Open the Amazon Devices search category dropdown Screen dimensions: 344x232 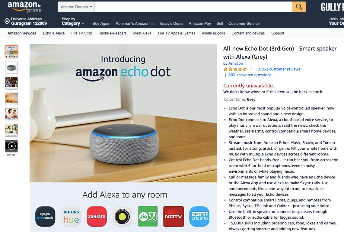76,7
